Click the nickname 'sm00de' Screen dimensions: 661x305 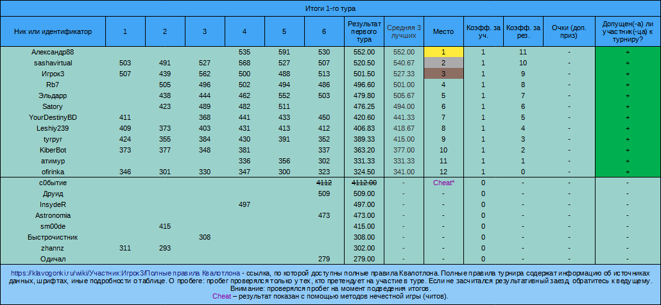[x=53, y=226]
